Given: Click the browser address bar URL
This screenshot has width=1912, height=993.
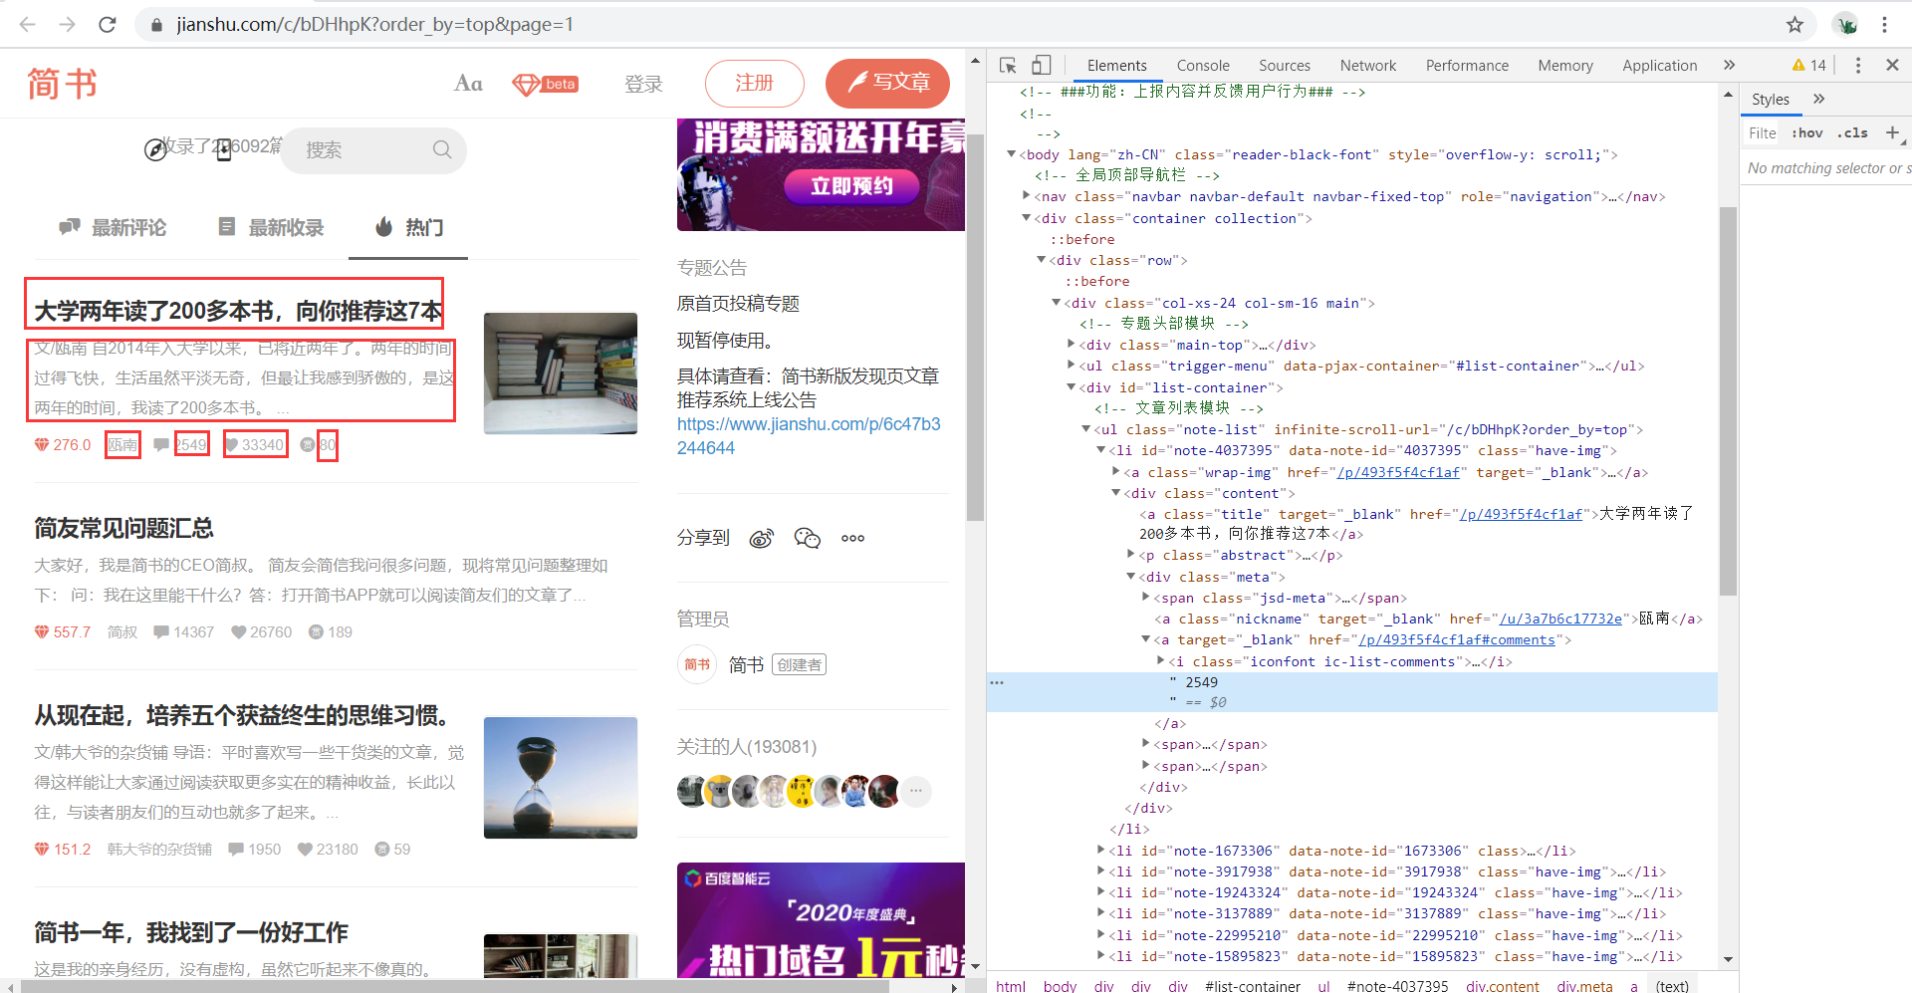Looking at the screenshot, I should tap(374, 24).
